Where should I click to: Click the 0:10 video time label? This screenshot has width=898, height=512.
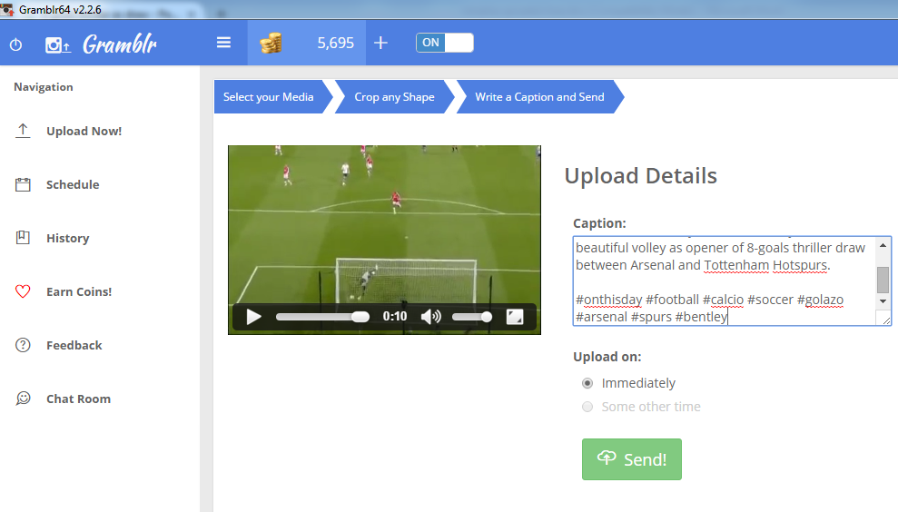point(395,317)
